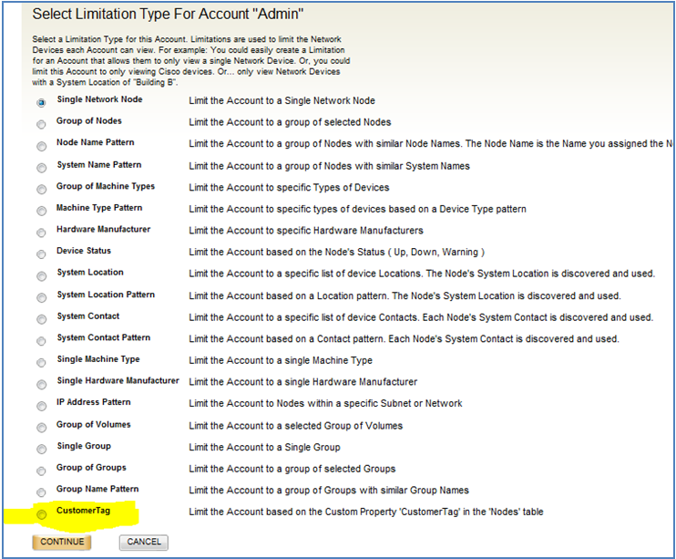Click 'Limit the Account to a group of selected Groups'
Image resolution: width=676 pixels, height=559 pixels.
[x=292, y=469]
